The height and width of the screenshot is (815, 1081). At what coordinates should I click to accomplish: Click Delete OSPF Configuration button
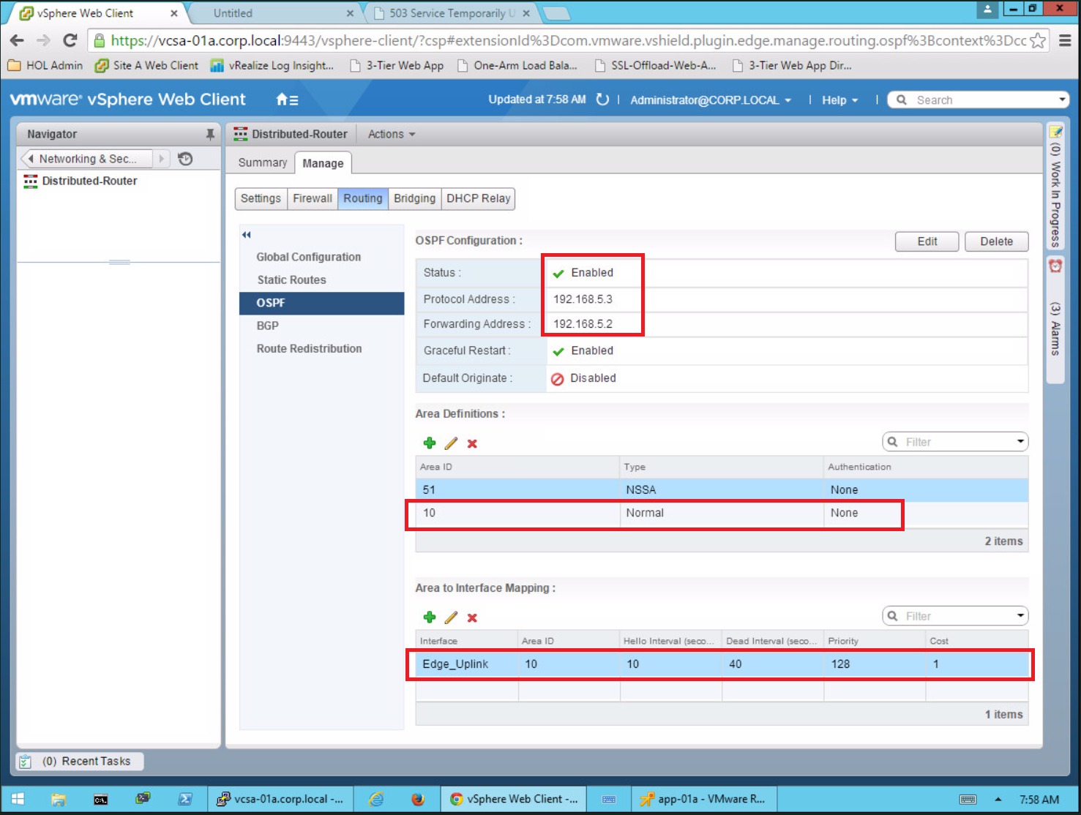point(996,241)
